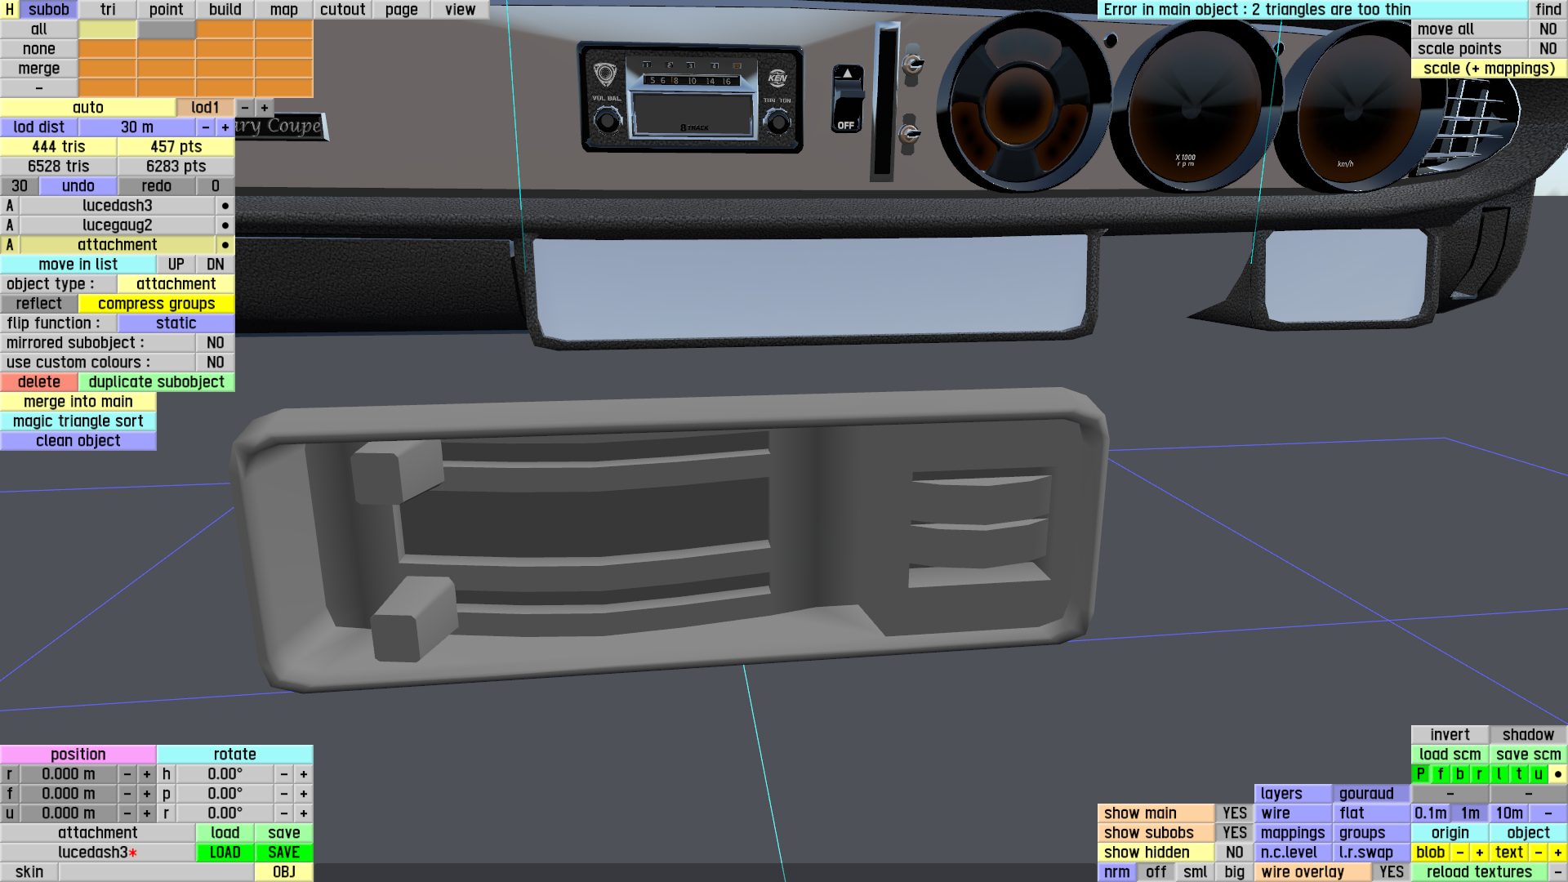Click the plus button next to lod1
1568x882 pixels.
264,108
